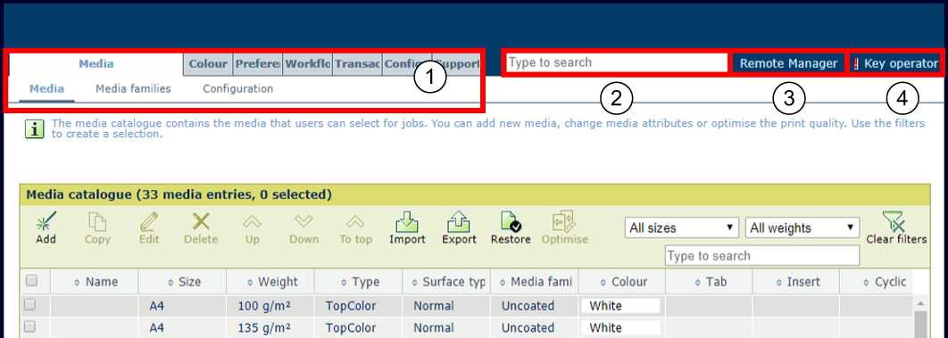Sort table by Weight column
Image resolution: width=948 pixels, height=338 pixels.
(x=270, y=282)
